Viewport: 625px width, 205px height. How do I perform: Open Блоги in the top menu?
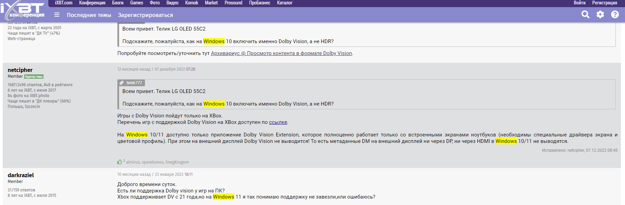tap(118, 3)
